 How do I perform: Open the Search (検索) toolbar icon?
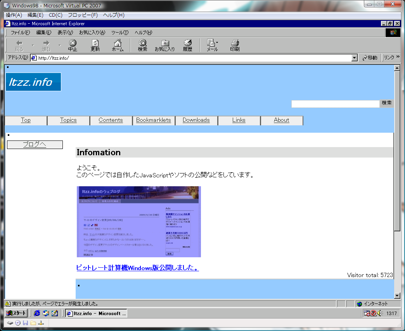[142, 45]
